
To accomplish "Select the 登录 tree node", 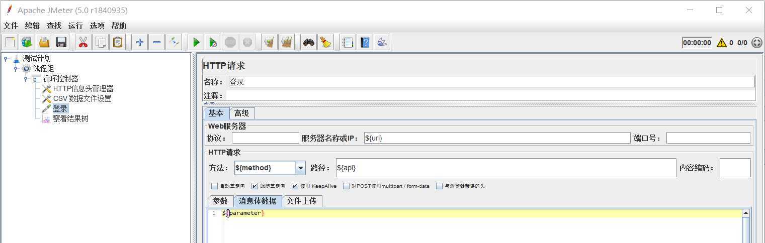I will (60, 108).
